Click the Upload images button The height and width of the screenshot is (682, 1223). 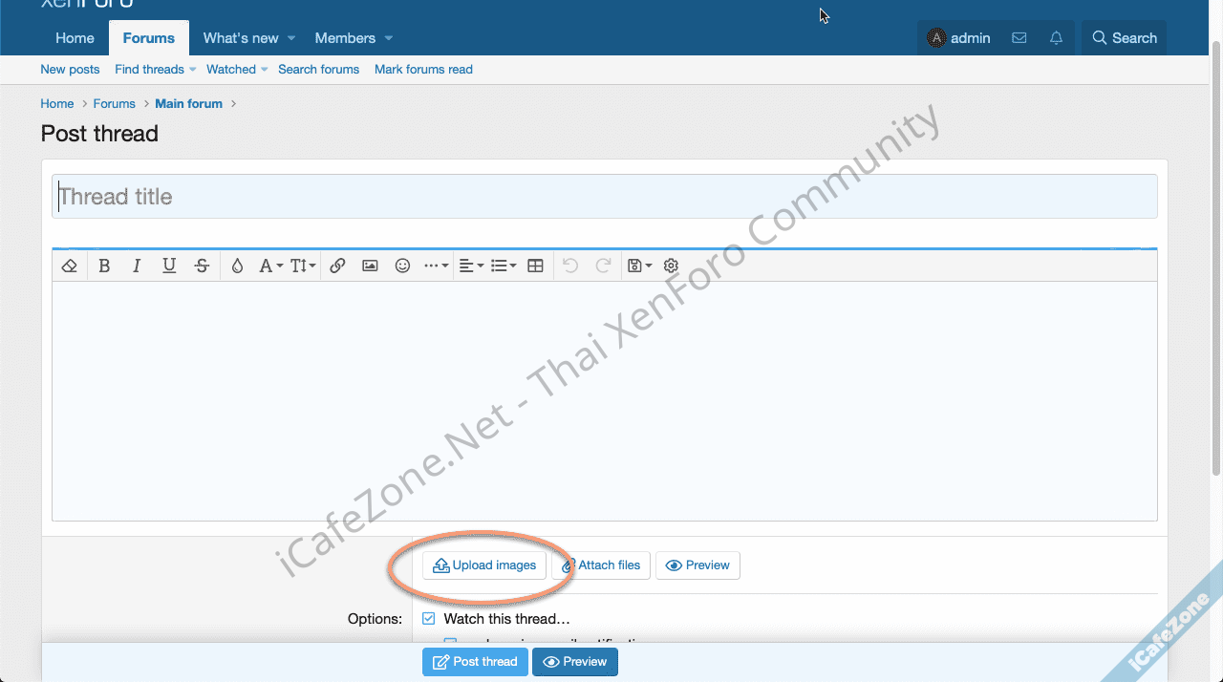484,565
